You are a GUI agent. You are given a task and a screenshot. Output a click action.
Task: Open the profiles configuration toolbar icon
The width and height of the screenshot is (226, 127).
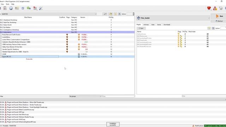click(x=17, y=8)
